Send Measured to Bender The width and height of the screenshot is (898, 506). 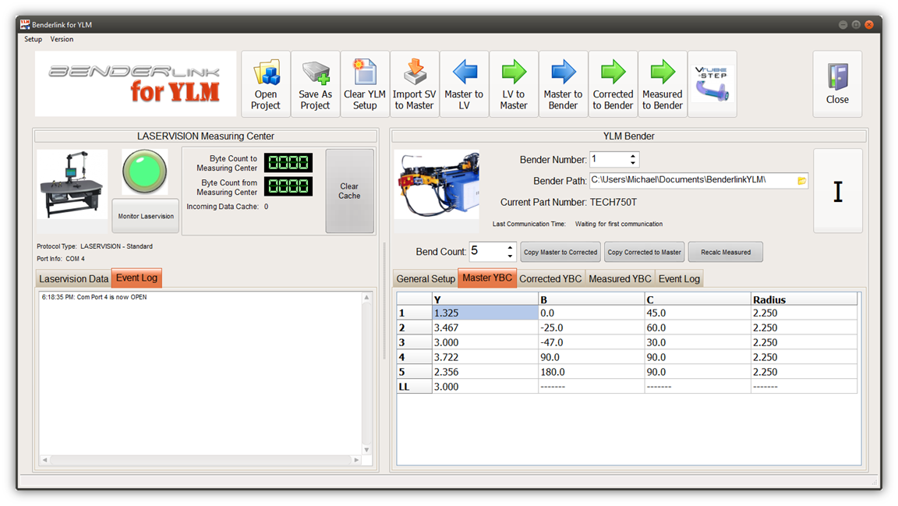(x=662, y=84)
